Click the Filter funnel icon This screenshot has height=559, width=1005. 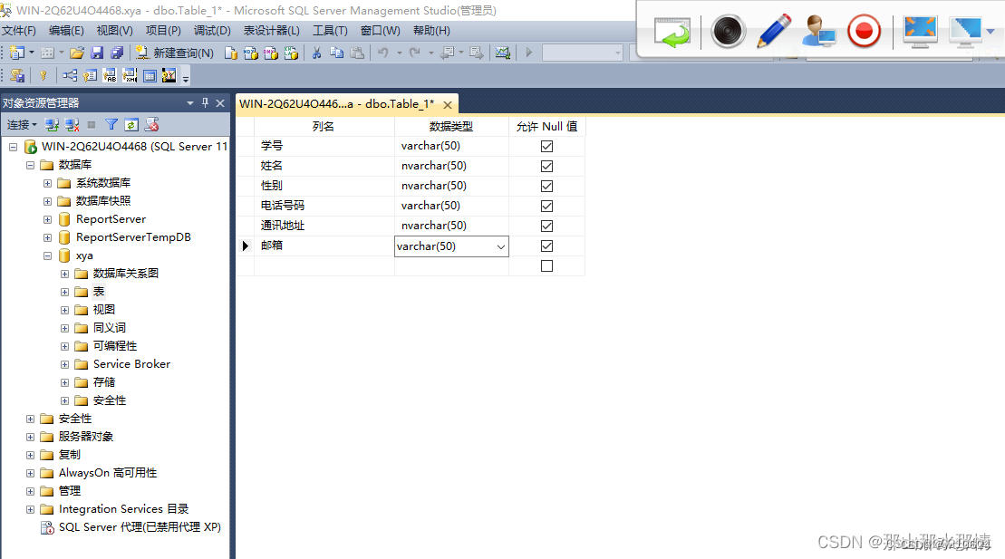pos(111,124)
